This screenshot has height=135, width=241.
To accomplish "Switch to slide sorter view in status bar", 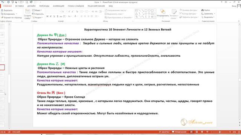I will point(197,132).
